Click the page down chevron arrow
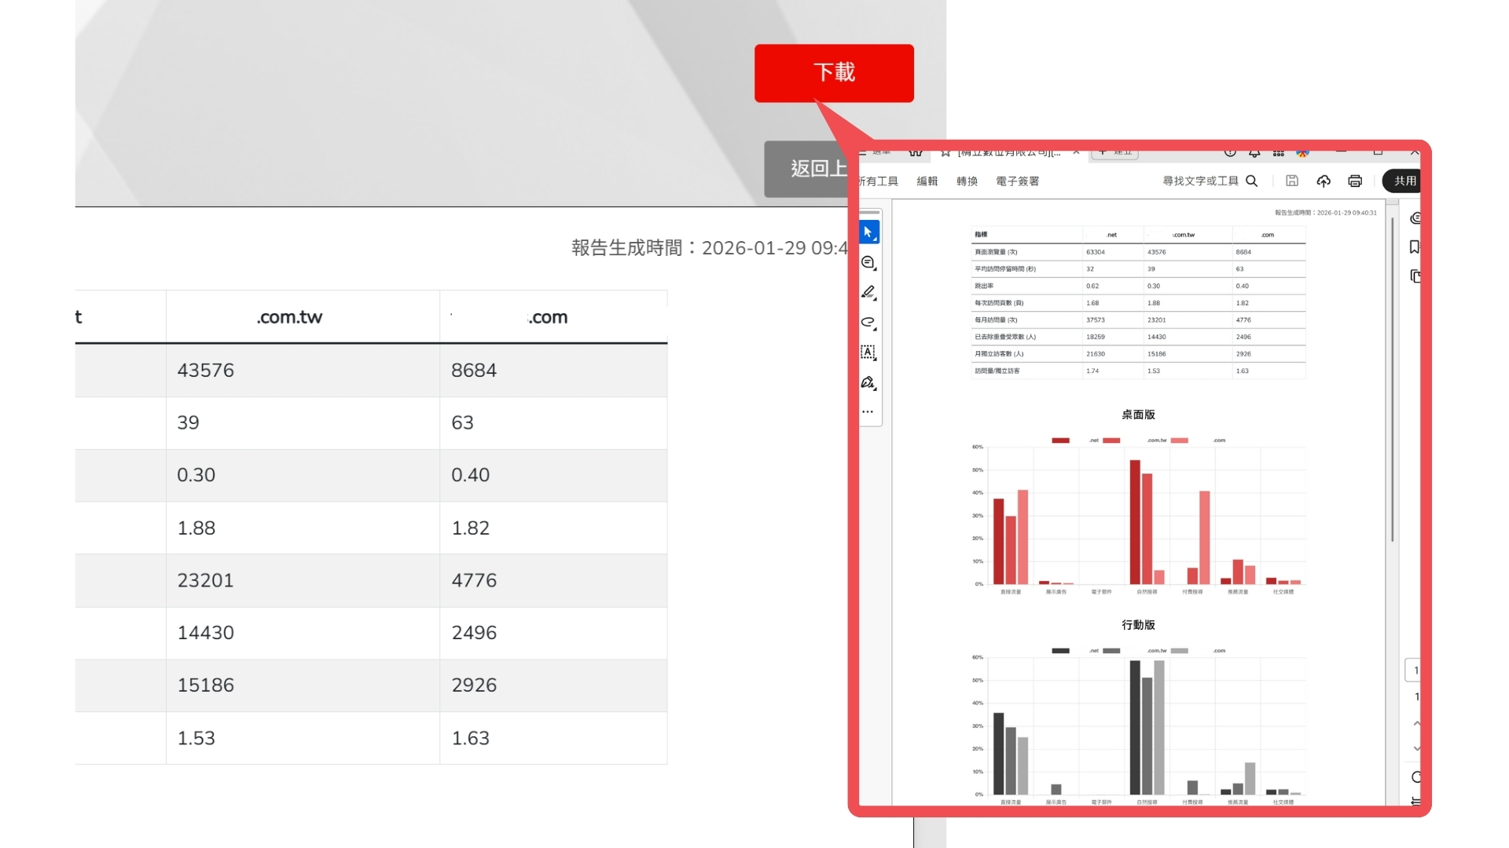 [x=1416, y=748]
